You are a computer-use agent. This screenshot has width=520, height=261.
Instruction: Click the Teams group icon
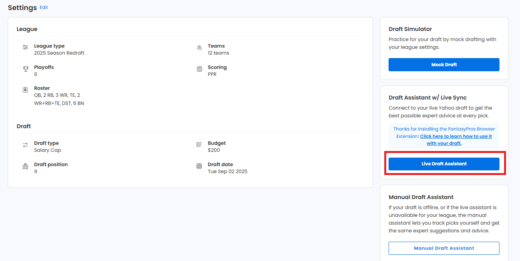[x=199, y=47]
